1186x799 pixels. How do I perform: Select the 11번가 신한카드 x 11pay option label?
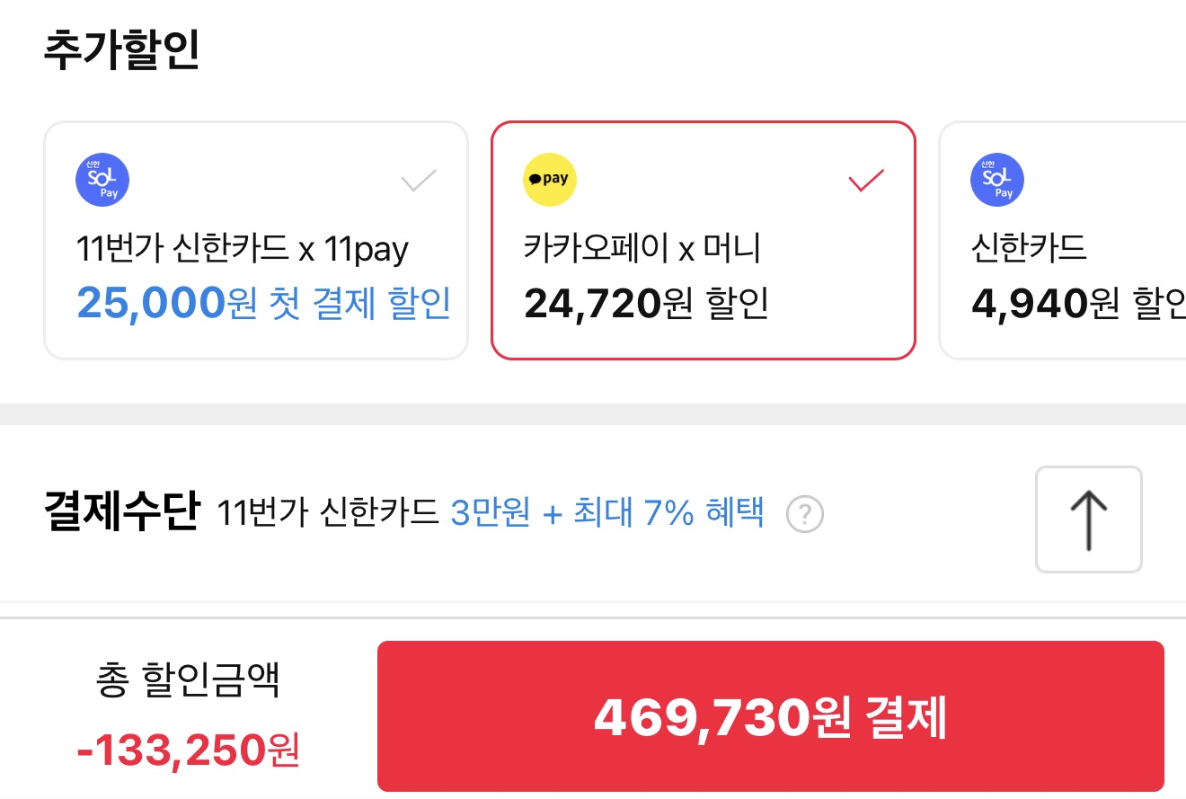click(243, 249)
